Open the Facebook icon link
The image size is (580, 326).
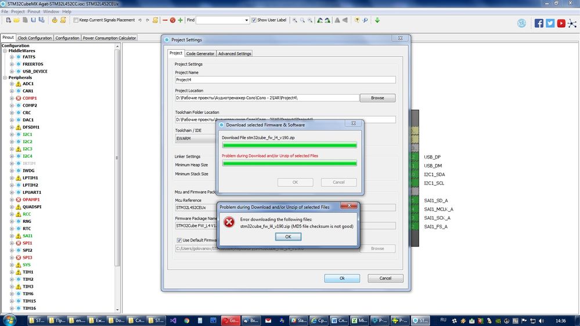click(539, 23)
